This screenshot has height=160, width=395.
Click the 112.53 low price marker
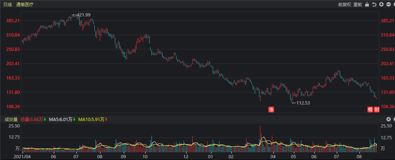302,103
